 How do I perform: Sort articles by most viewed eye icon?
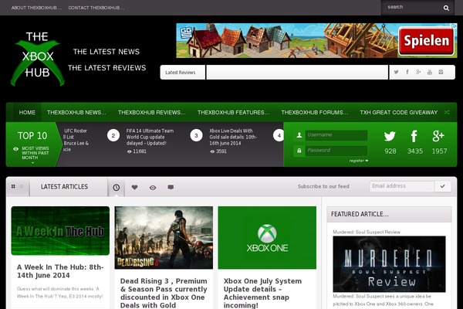pos(153,188)
